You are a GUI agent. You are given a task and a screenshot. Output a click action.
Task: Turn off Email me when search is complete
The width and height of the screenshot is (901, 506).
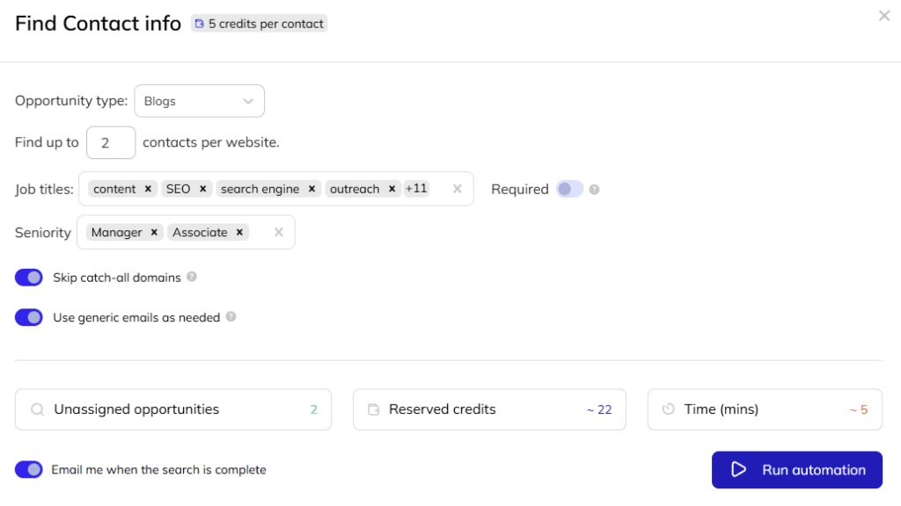pyautogui.click(x=29, y=469)
